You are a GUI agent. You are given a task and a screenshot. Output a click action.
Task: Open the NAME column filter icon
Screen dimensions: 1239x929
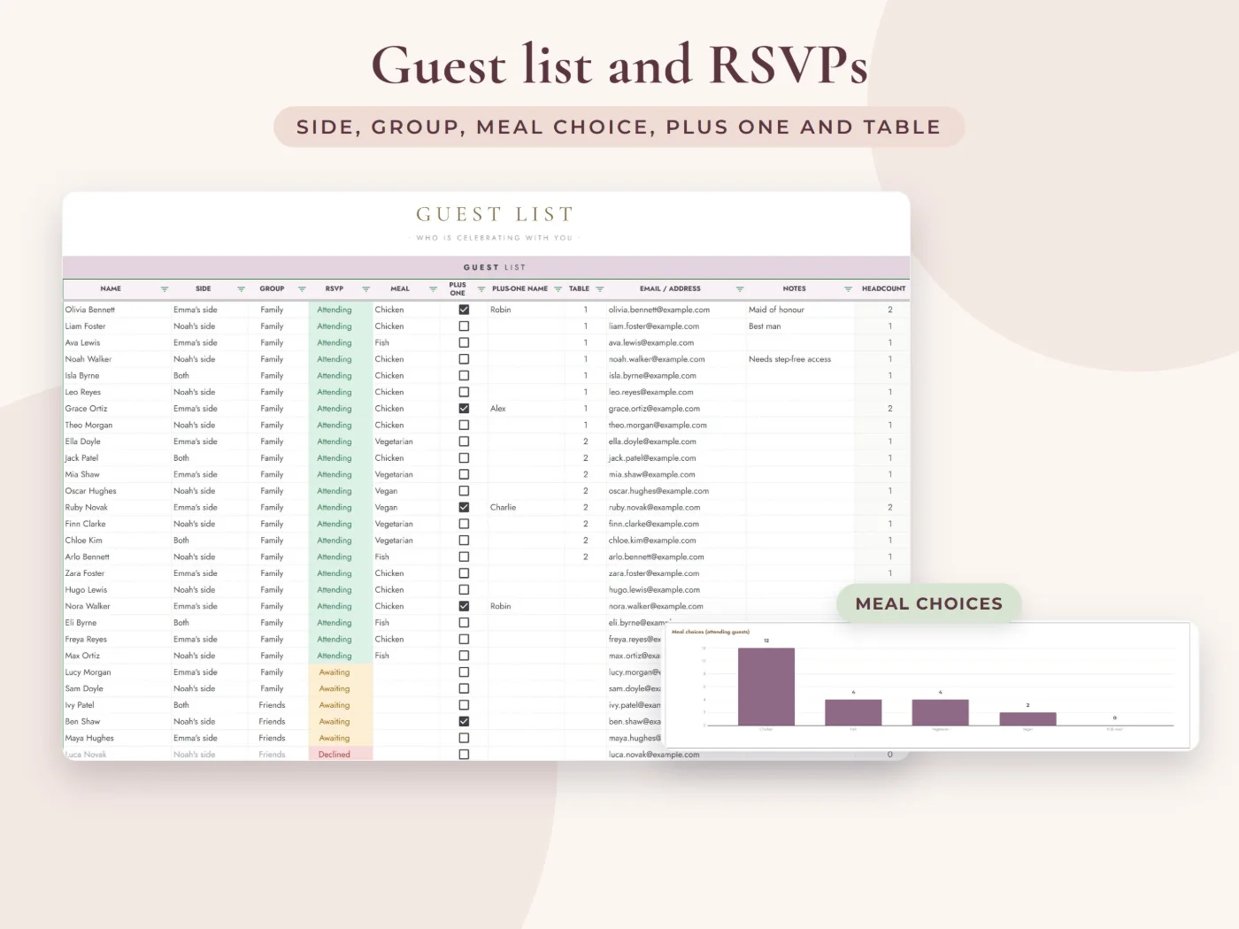coord(165,289)
